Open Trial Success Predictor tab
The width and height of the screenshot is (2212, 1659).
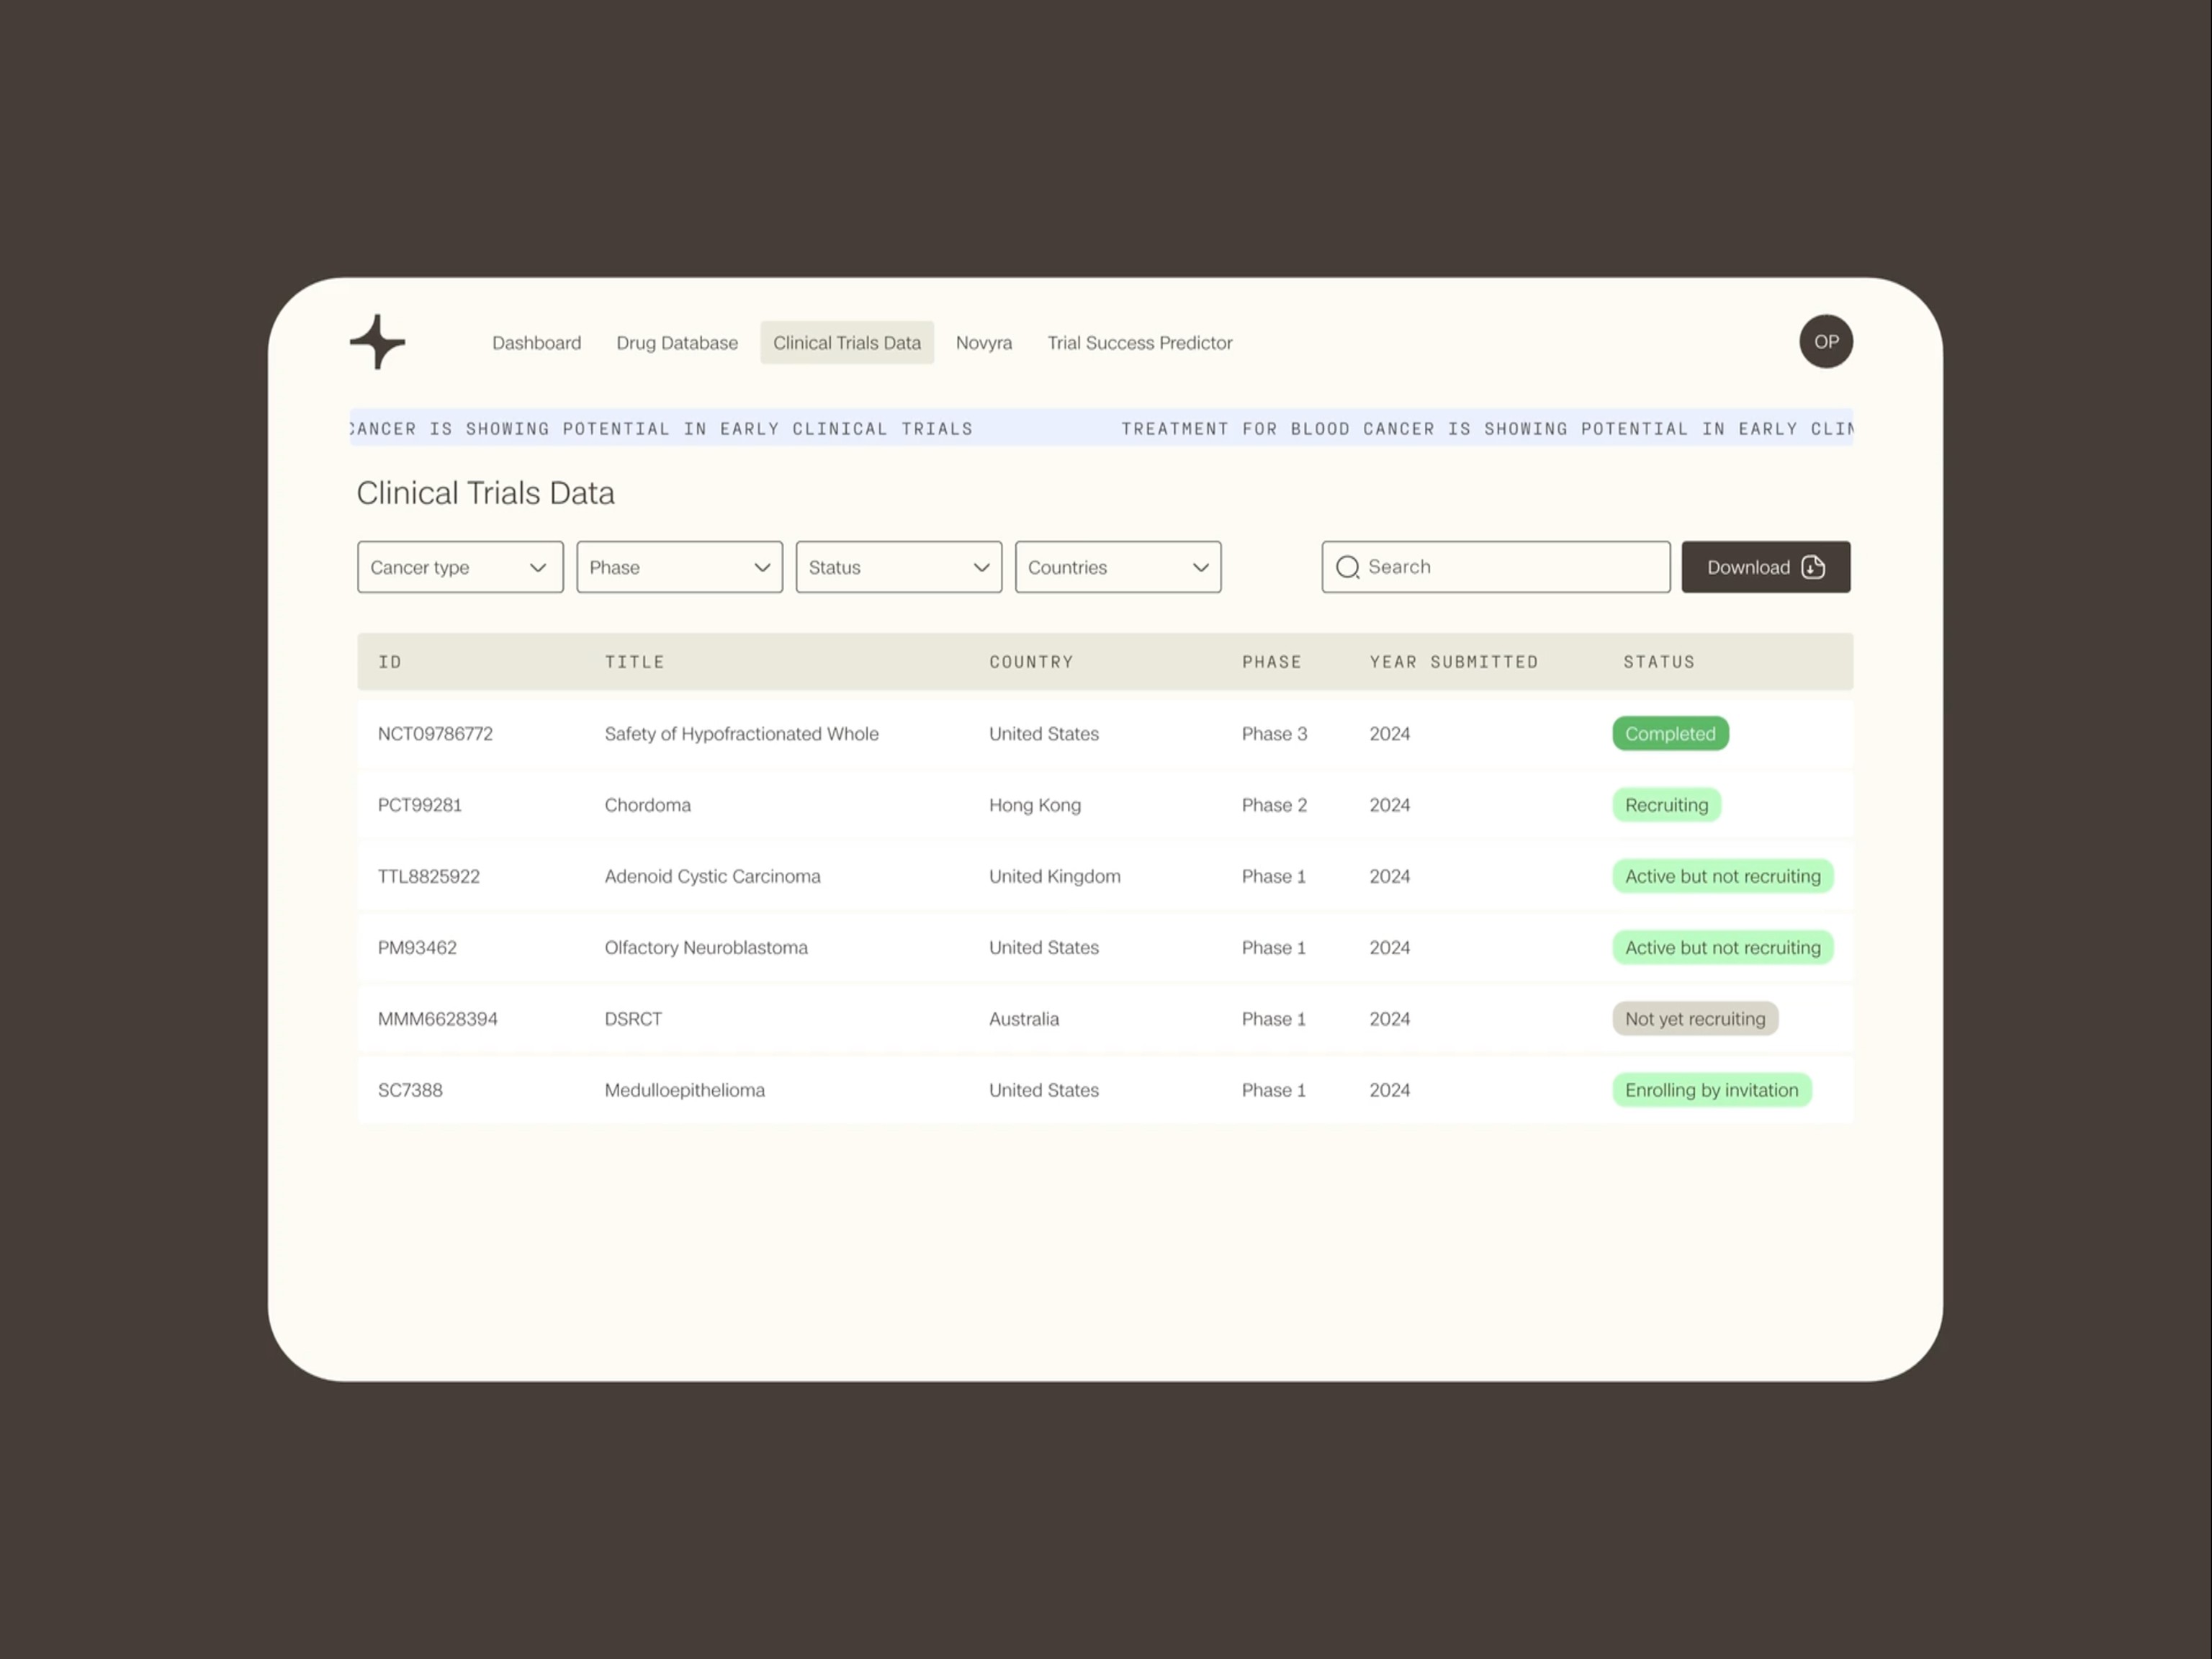point(1139,343)
